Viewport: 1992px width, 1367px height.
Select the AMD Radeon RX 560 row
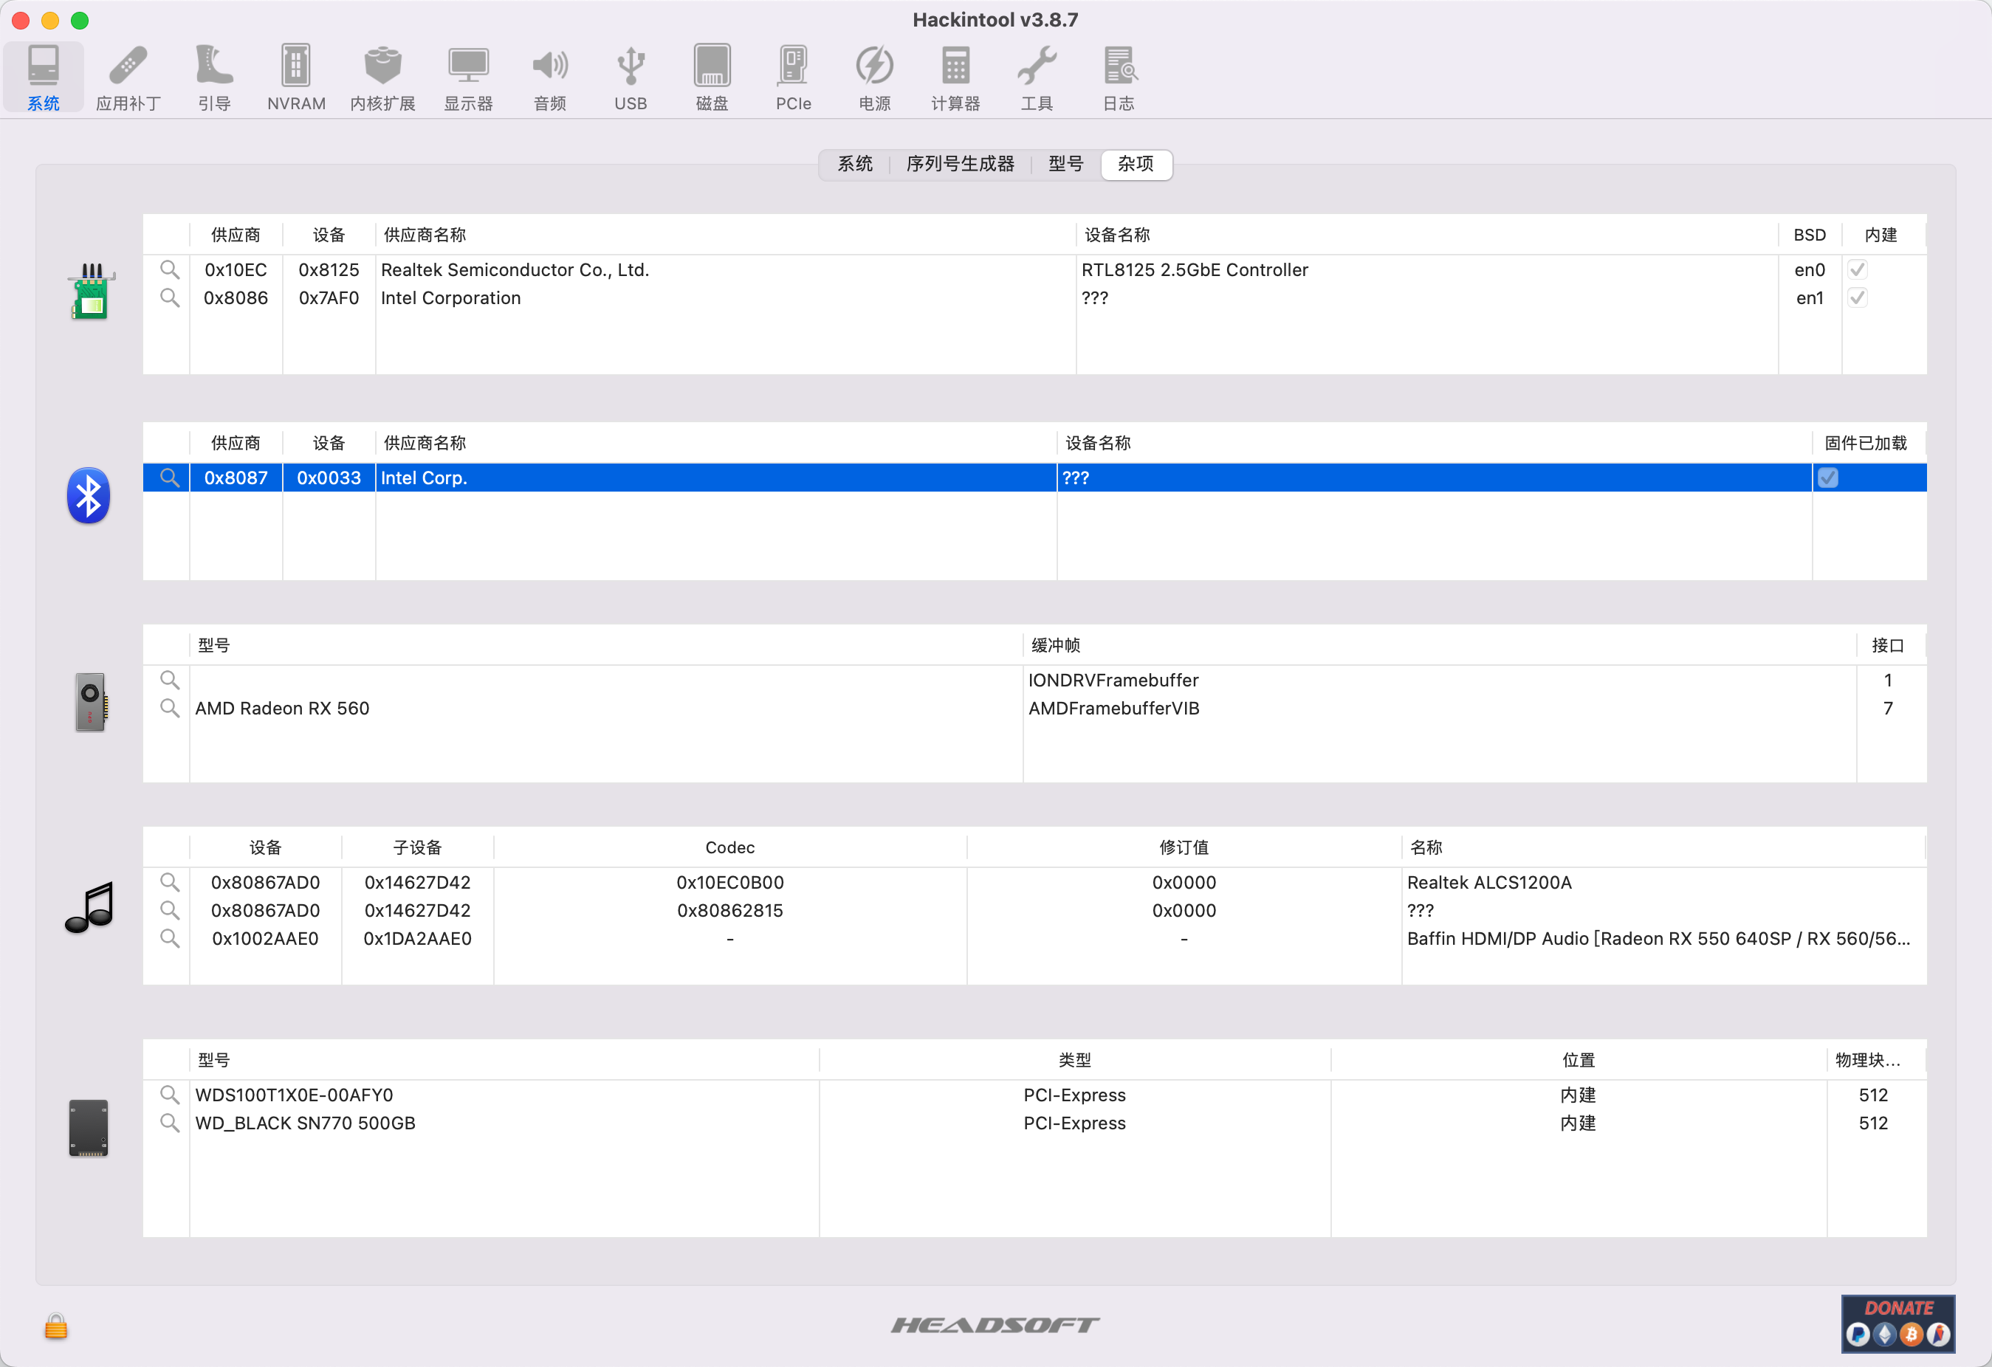pos(282,709)
